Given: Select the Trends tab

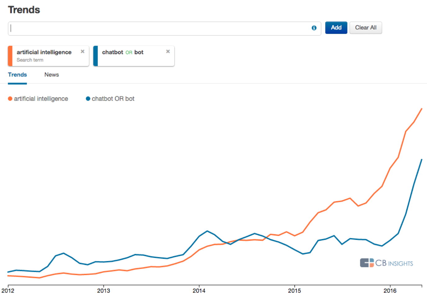Looking at the screenshot, I should (x=17, y=75).
